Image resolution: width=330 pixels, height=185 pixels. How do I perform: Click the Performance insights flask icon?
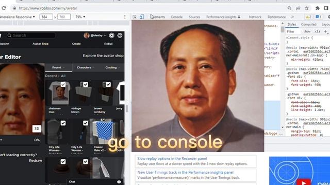point(239,17)
